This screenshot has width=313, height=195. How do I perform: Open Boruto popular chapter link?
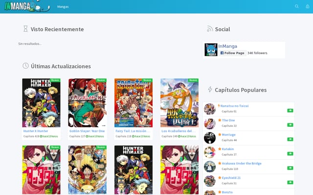tap(227, 192)
